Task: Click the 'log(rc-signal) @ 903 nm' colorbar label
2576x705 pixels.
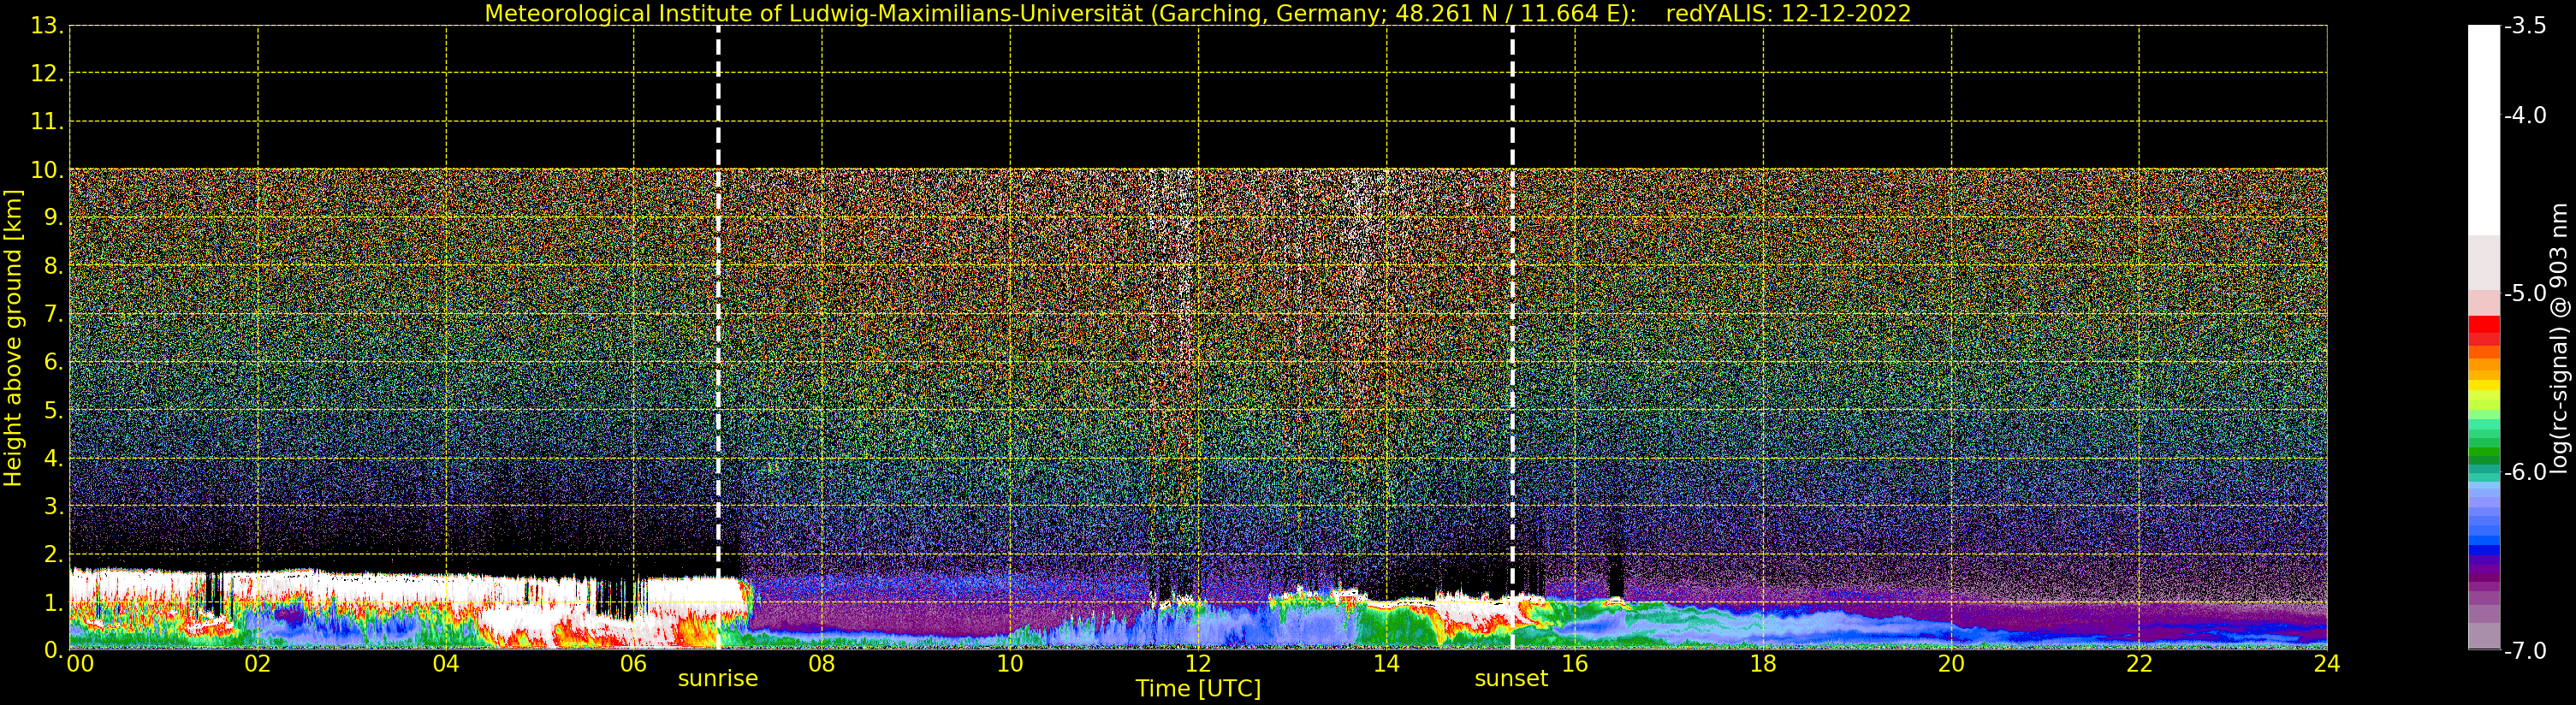Action: pos(2559,338)
